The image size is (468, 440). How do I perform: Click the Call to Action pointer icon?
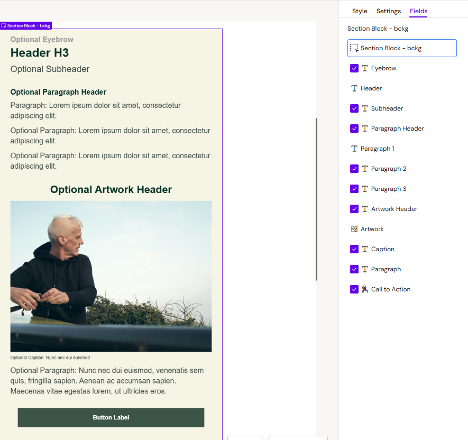[365, 289]
